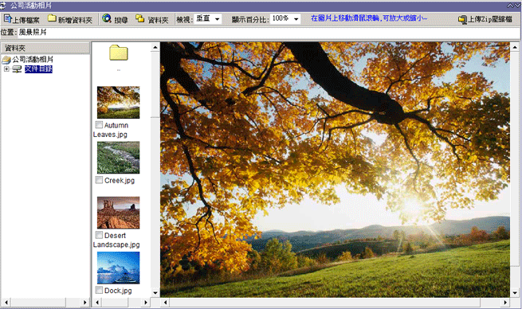Click the 上傳Zip壓縮檔 upload icon

(x=462, y=20)
